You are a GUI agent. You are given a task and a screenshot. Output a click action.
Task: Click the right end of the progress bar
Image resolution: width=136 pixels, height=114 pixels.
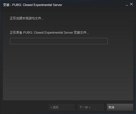pyautogui.click(x=106, y=41)
